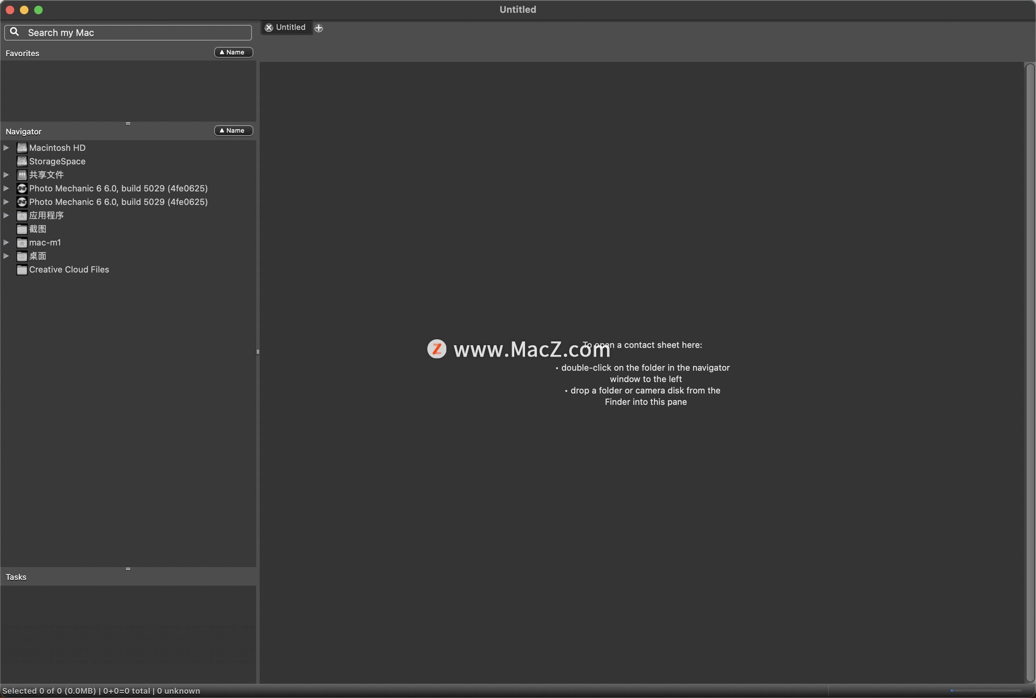Select Macintosh HD in the Navigator
Image resolution: width=1036 pixels, height=698 pixels.
click(x=57, y=148)
